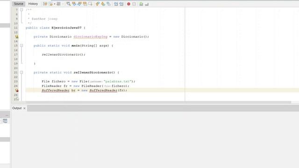Toggle Rectangular Selection icon
The image size is (299, 168).
[x=90, y=4]
